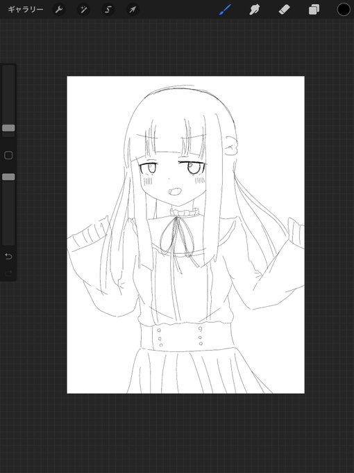Open the Actions wrench menu
354x473 pixels.
pyautogui.click(x=59, y=10)
